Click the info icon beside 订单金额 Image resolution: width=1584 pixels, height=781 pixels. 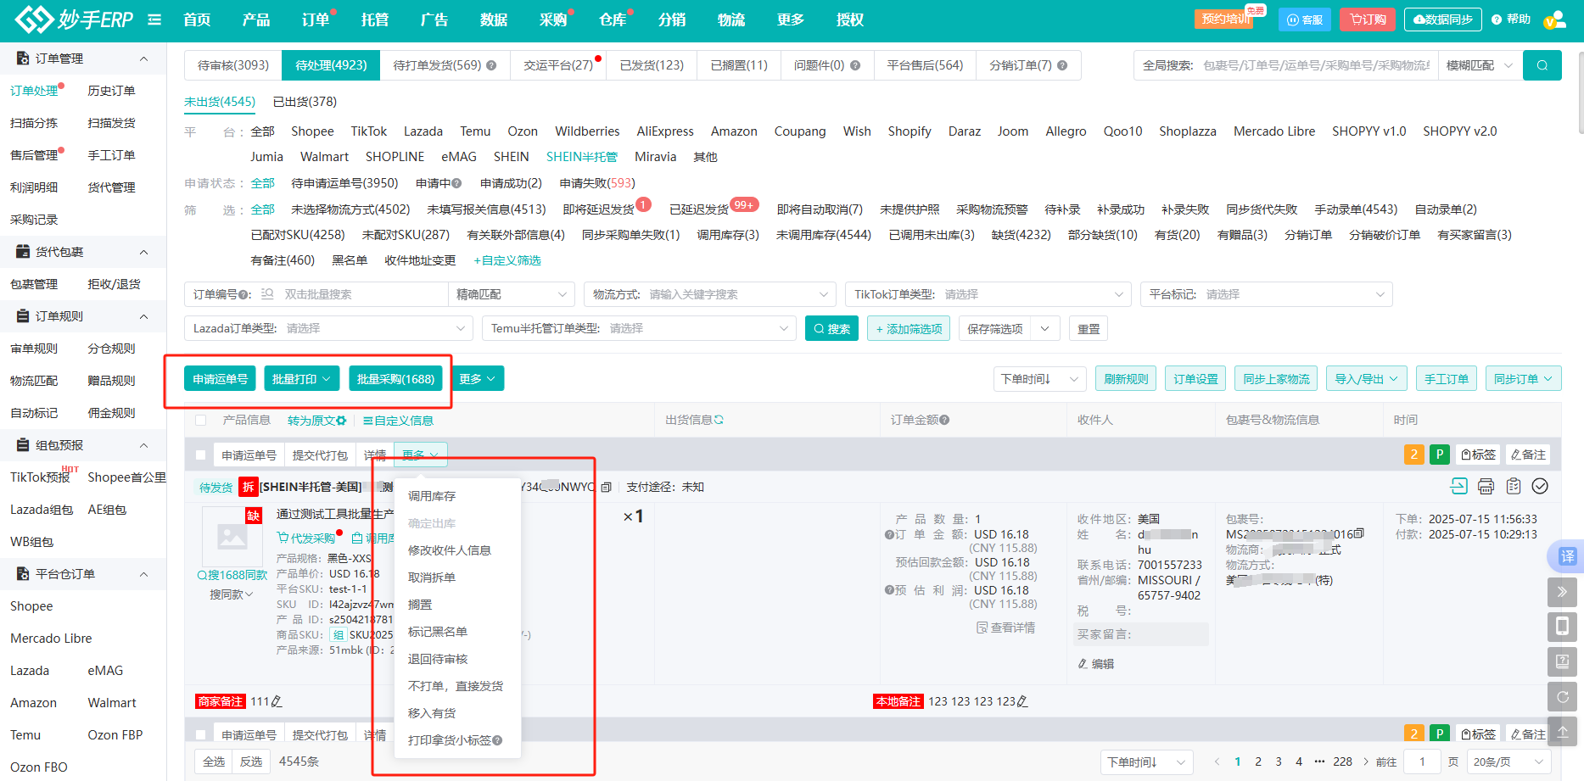(944, 420)
